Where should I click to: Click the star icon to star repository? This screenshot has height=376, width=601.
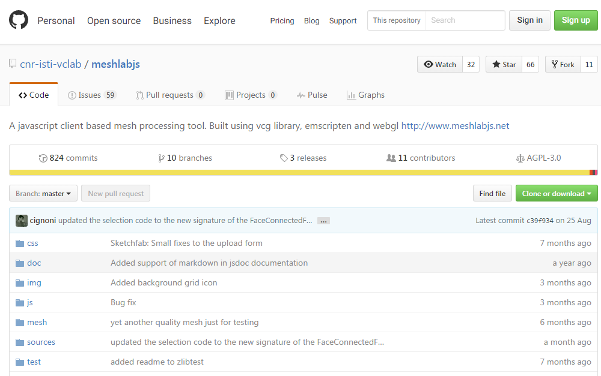(496, 64)
